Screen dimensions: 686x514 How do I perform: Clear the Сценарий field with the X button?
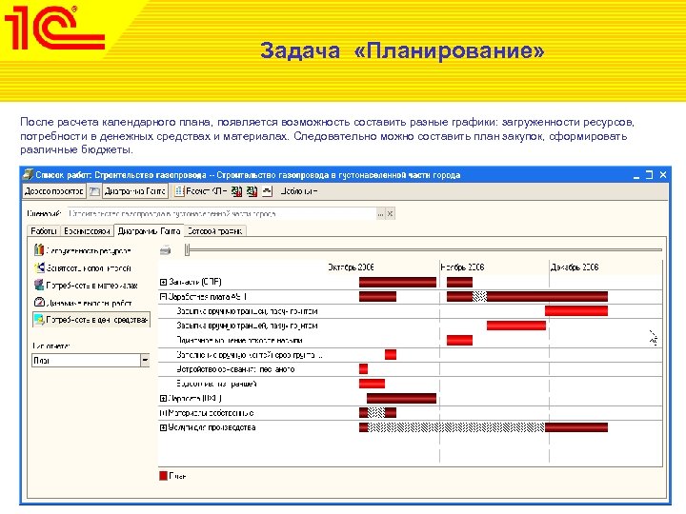coord(391,214)
